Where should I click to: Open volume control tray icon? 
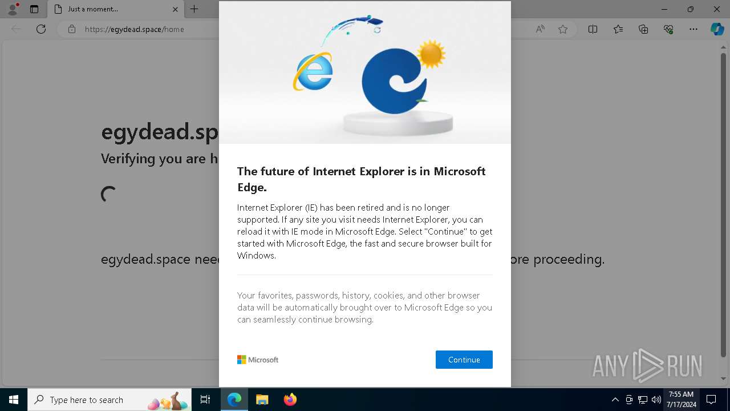pyautogui.click(x=656, y=400)
